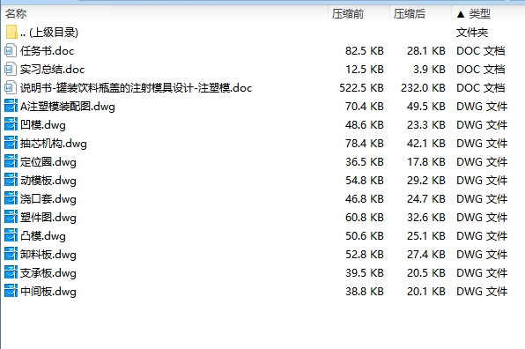Select the file 浇口套.dwg
525x349 pixels.
pyautogui.click(x=48, y=199)
